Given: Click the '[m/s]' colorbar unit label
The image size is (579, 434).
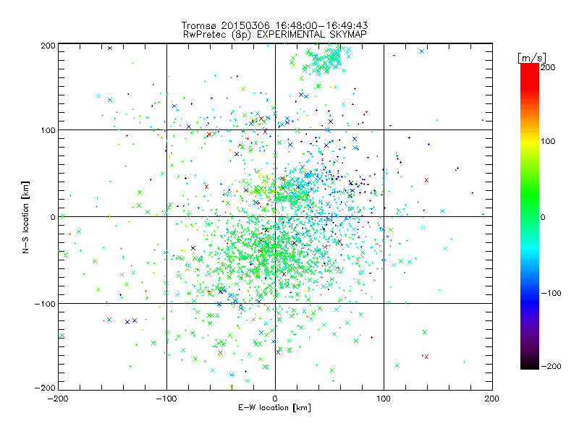Looking at the screenshot, I should pos(532,58).
